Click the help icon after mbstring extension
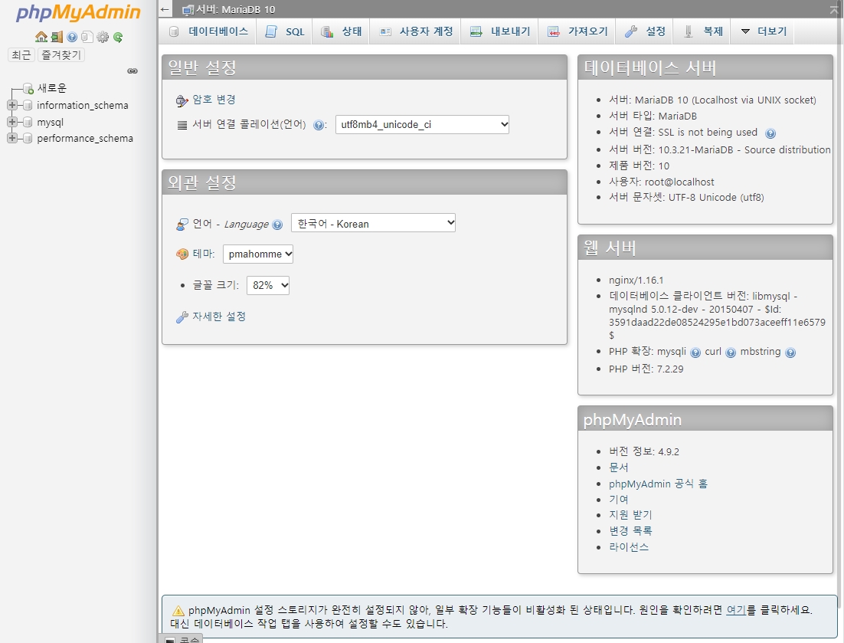 tap(790, 353)
